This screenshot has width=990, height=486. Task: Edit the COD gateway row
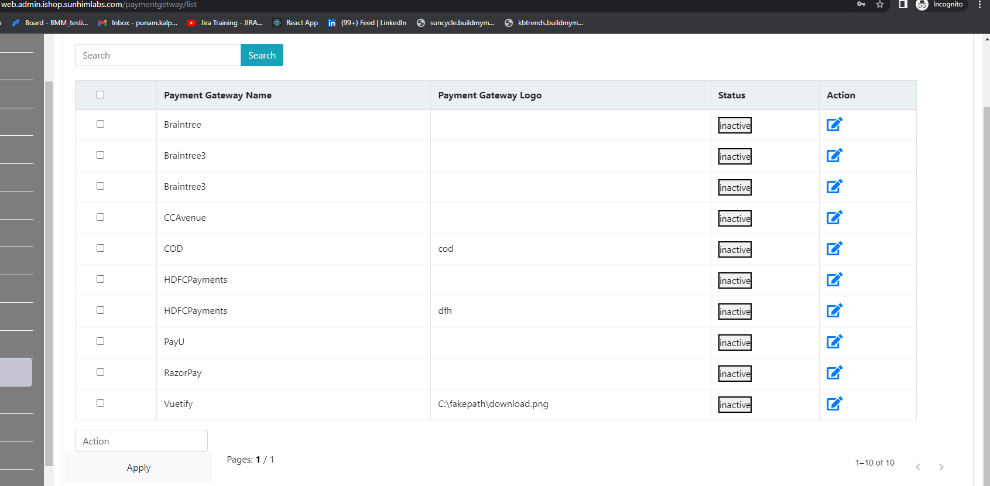[834, 249]
